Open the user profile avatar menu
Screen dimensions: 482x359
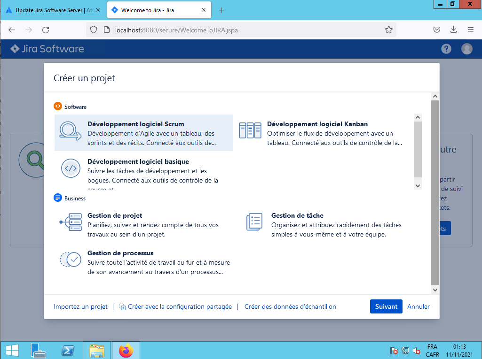(466, 49)
